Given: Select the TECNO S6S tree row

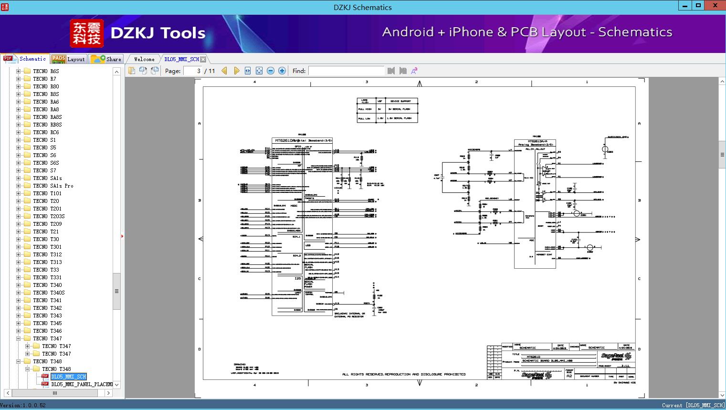Looking at the screenshot, I should tap(46, 163).
